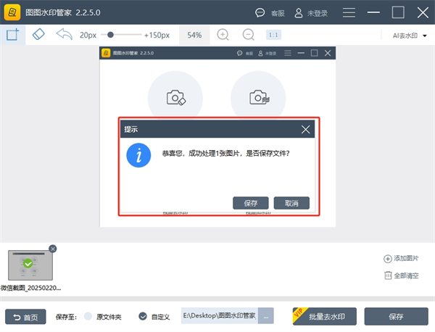Open the AI去水印 mode dropdown

pos(410,36)
